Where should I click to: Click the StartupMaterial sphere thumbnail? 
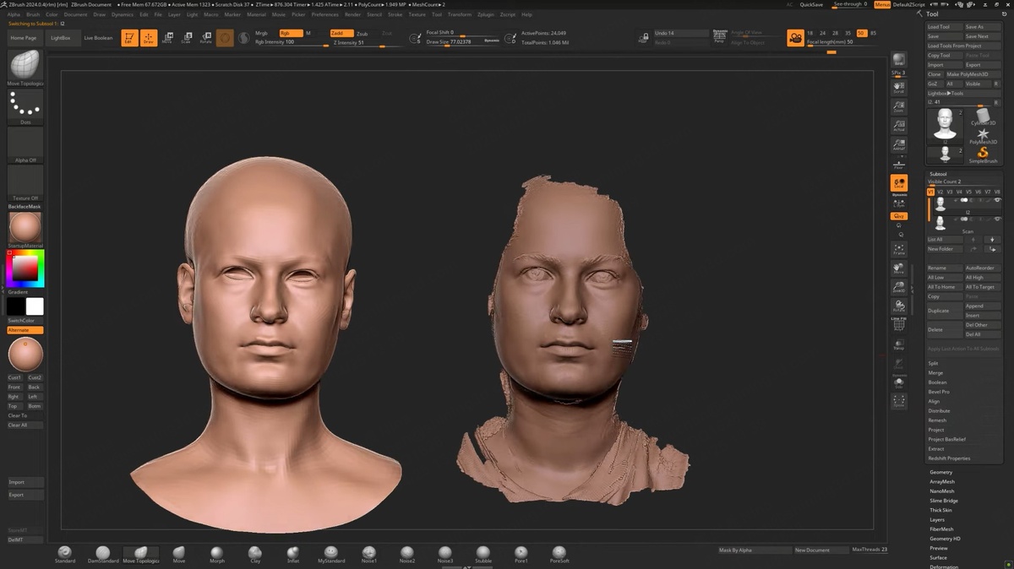click(x=25, y=228)
